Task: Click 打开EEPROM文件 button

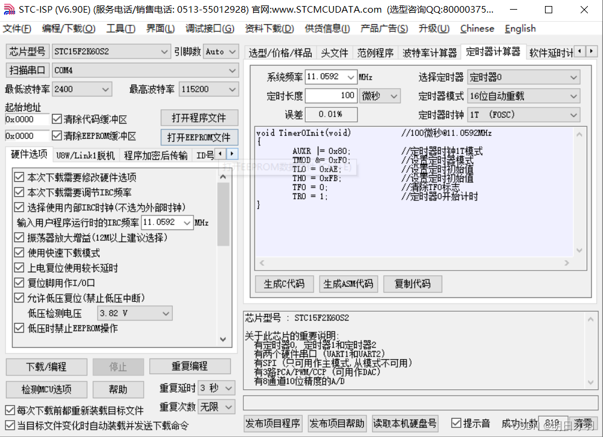Action: pos(199,137)
